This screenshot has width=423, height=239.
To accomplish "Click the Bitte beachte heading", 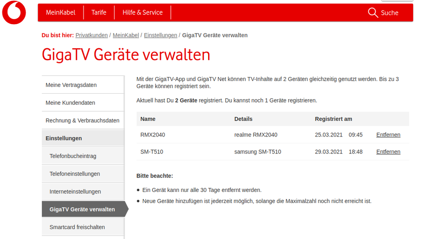I will coord(155,176).
